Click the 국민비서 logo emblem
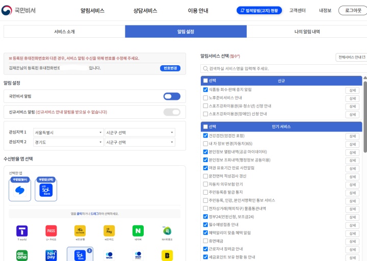The width and height of the screenshot is (367, 261). click(7, 10)
